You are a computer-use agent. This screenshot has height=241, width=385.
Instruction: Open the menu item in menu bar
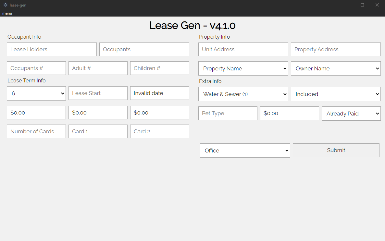click(7, 13)
